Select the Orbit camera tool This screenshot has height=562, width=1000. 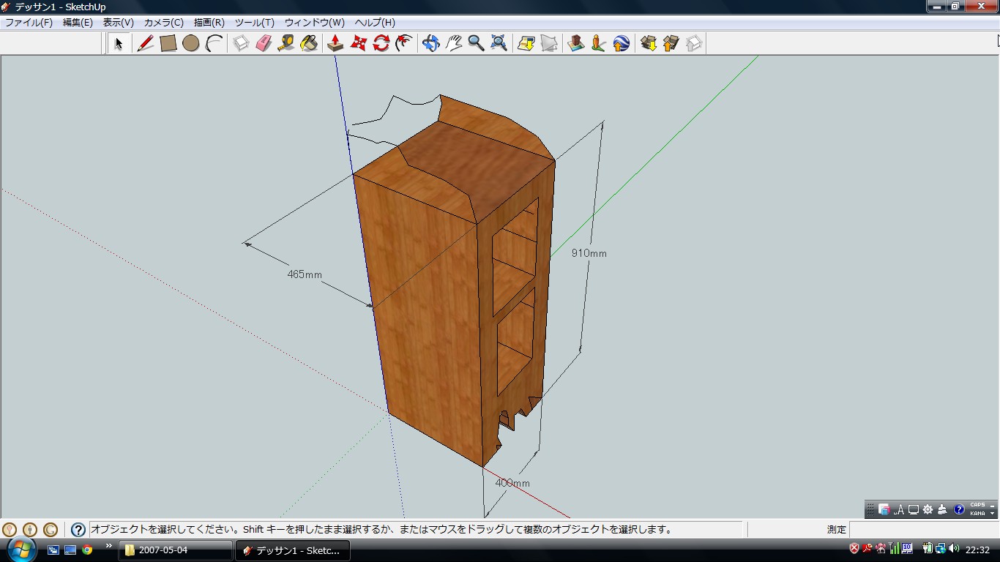[x=430, y=44]
